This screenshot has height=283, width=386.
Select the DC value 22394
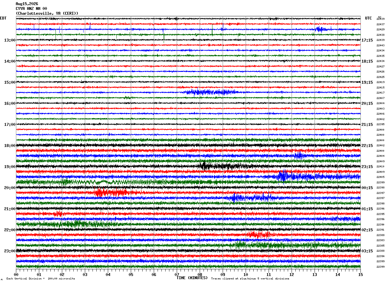(x=380, y=256)
